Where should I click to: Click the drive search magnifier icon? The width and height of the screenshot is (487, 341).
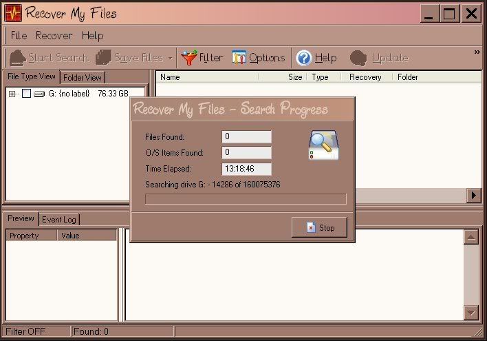pyautogui.click(x=323, y=145)
